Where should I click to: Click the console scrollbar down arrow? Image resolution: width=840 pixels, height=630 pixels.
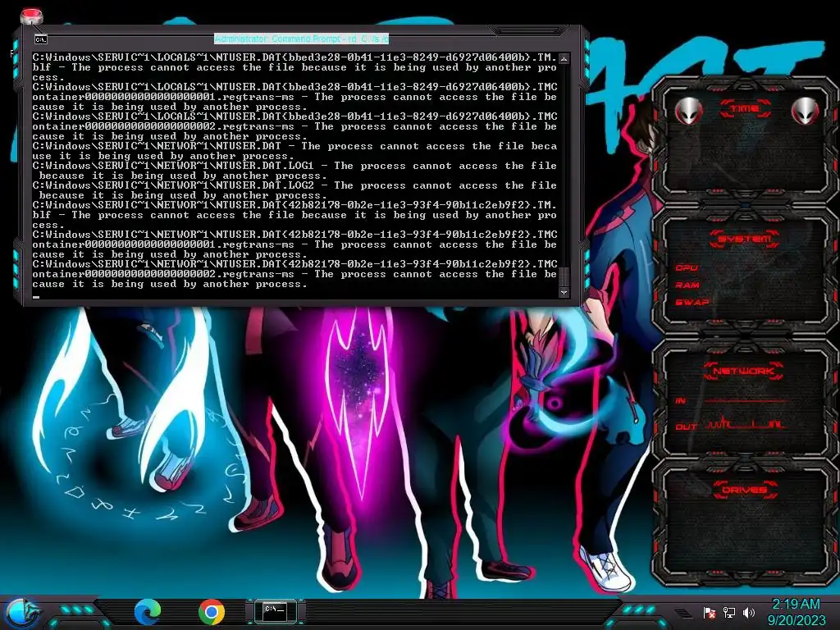point(564,293)
